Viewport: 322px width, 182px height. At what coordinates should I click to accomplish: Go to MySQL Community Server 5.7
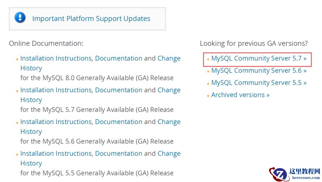pyautogui.click(x=259, y=58)
